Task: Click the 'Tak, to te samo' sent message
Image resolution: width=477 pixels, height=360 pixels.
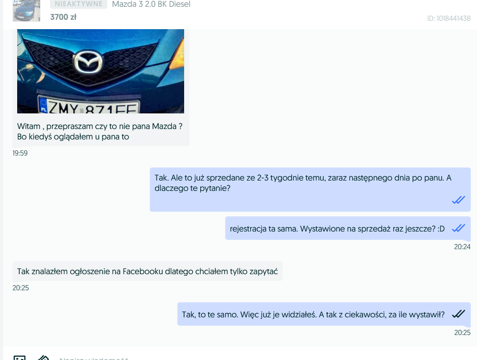Action: [x=313, y=314]
